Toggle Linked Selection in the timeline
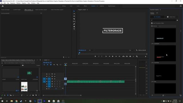Viewport: 183px width, 103px height. [51, 65]
